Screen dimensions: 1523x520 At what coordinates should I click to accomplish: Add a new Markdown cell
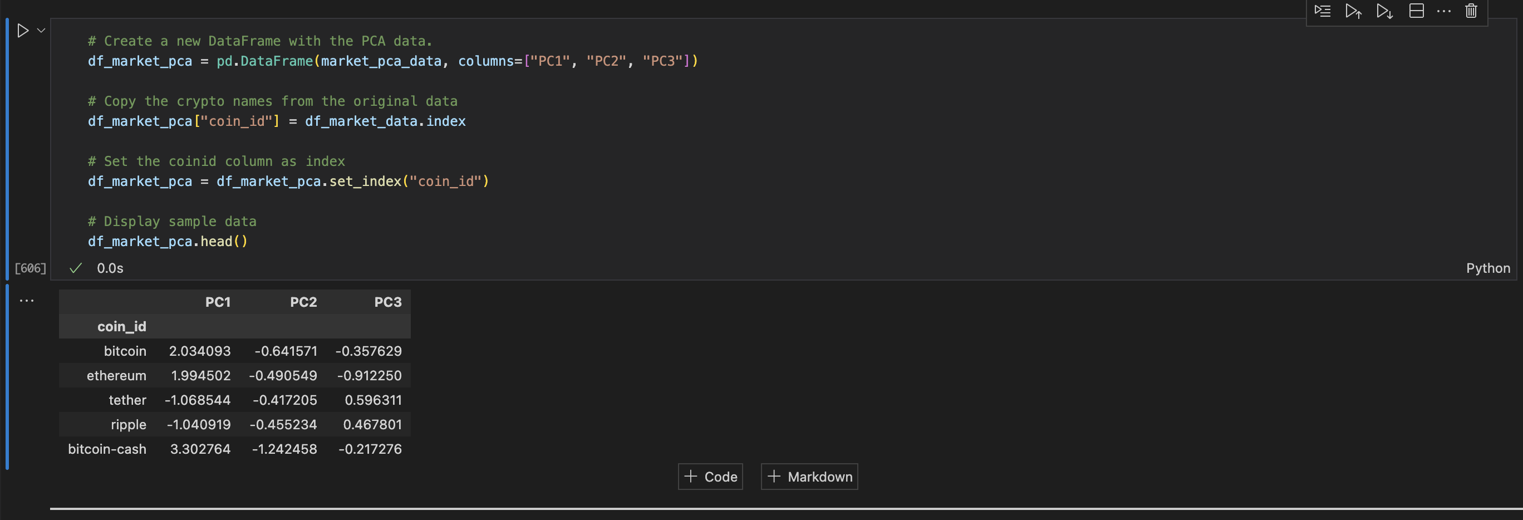[809, 476]
